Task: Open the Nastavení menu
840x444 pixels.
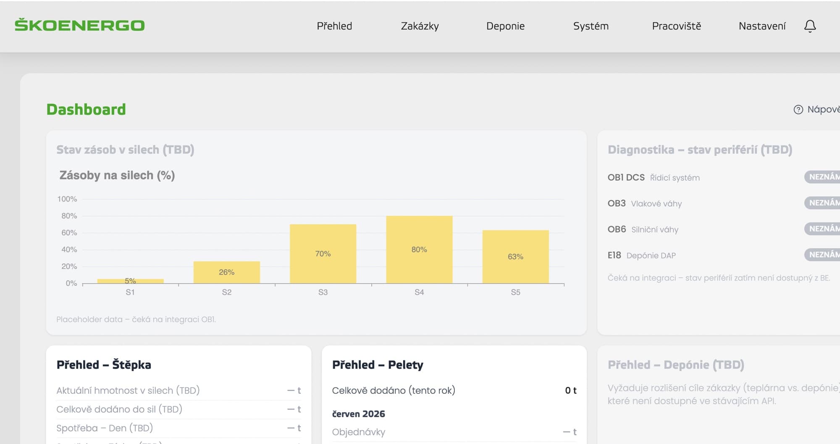Action: tap(762, 26)
